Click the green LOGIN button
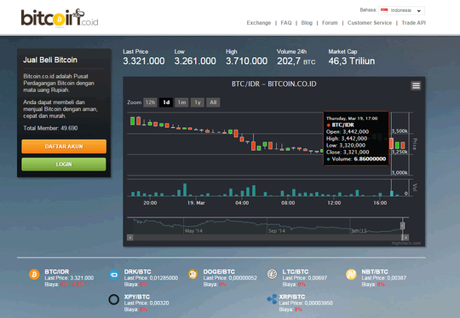Viewport: 460px width, 318px height. 64,165
